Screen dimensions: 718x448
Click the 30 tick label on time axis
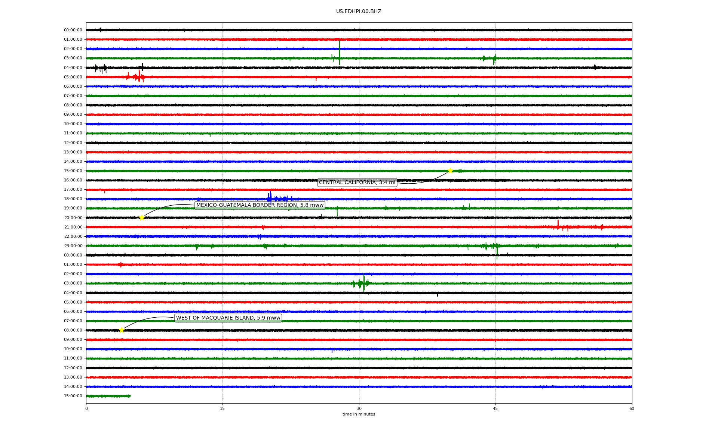[x=359, y=408]
